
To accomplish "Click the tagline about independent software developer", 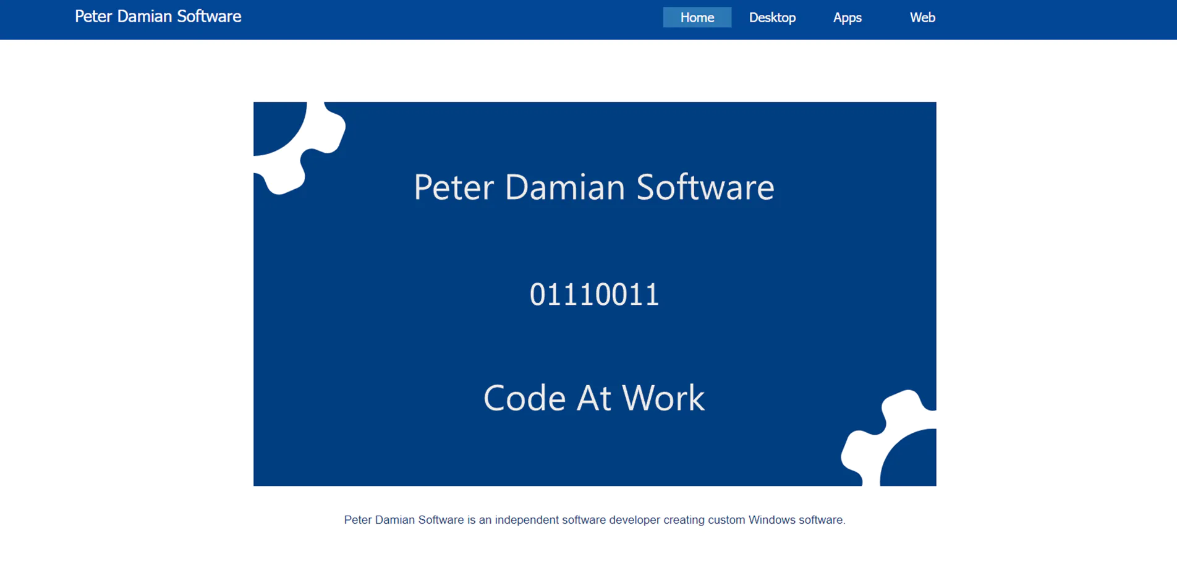I will click(594, 519).
